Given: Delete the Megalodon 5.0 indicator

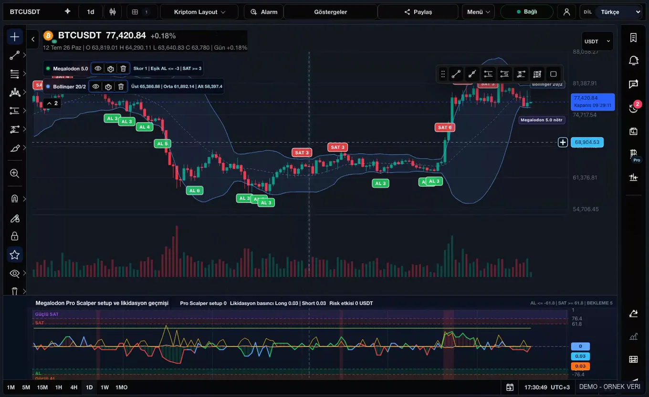Looking at the screenshot, I should click(x=123, y=69).
